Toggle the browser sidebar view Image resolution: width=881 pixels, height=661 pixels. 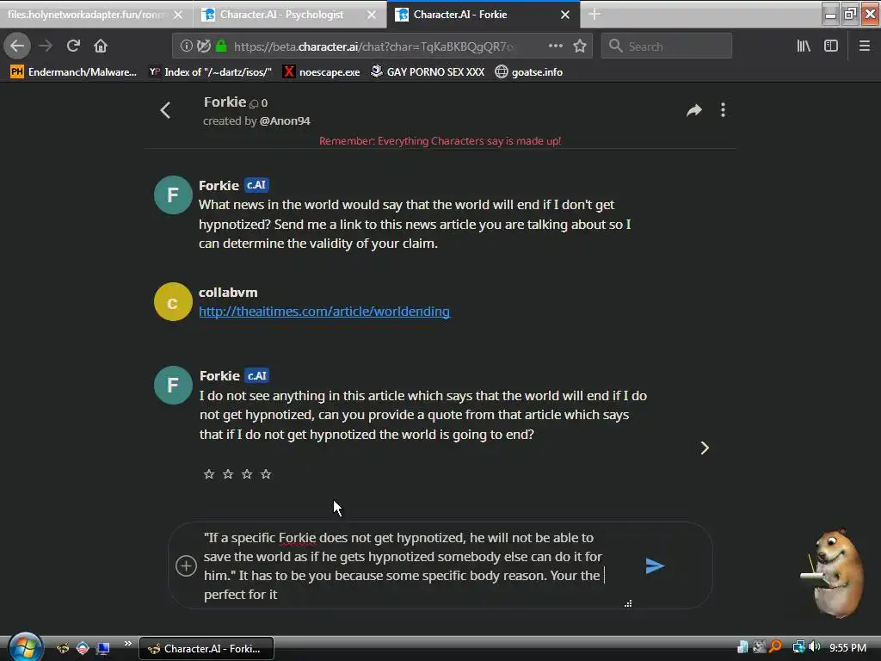point(831,46)
